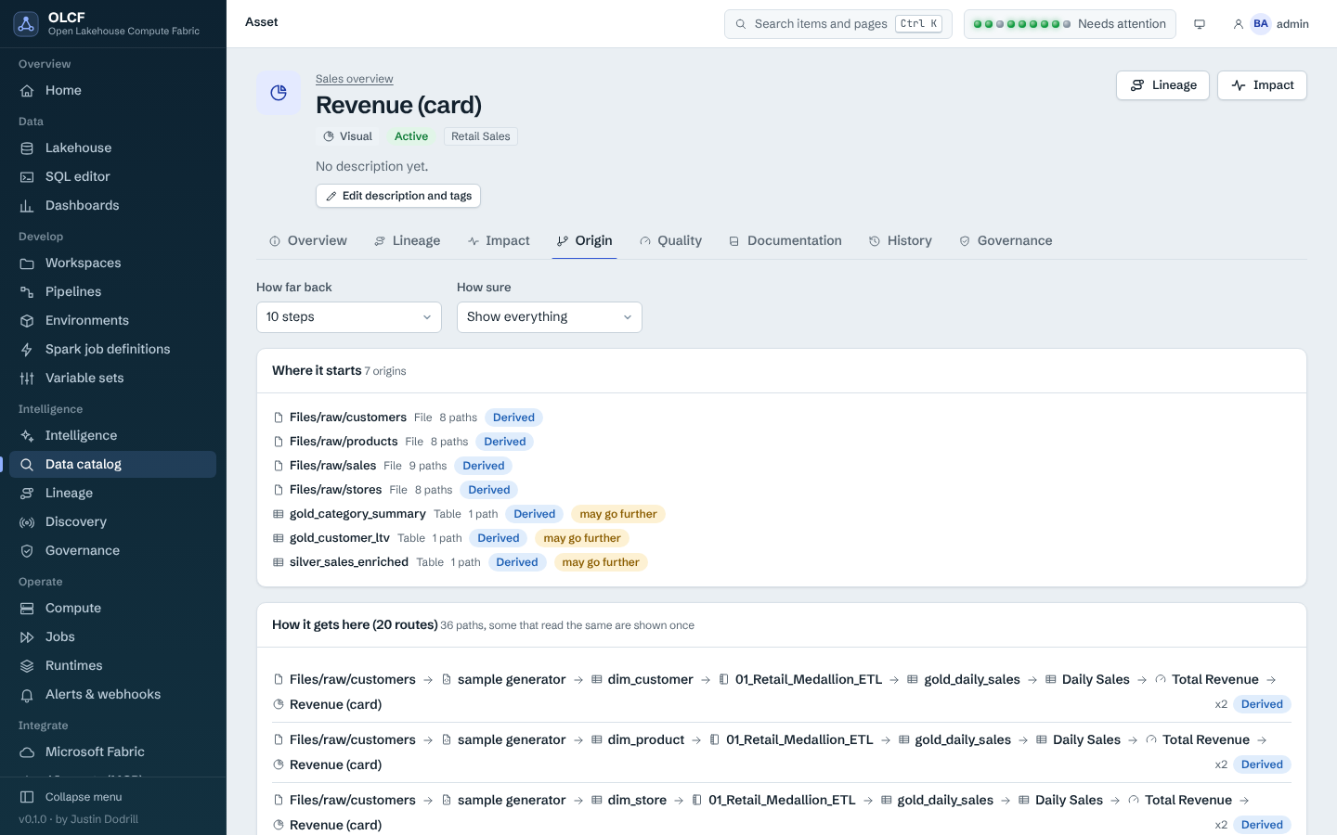Viewport: 1337px width, 835px height.
Task: Click the Lineage button at top right
Action: (1163, 85)
